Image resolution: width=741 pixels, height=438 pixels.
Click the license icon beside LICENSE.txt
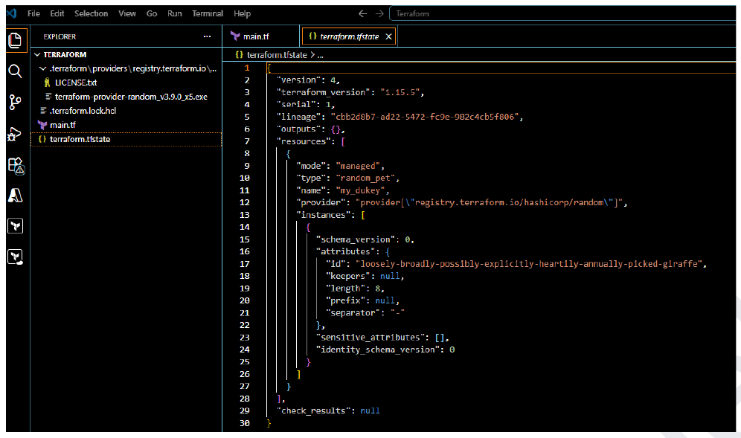click(47, 83)
